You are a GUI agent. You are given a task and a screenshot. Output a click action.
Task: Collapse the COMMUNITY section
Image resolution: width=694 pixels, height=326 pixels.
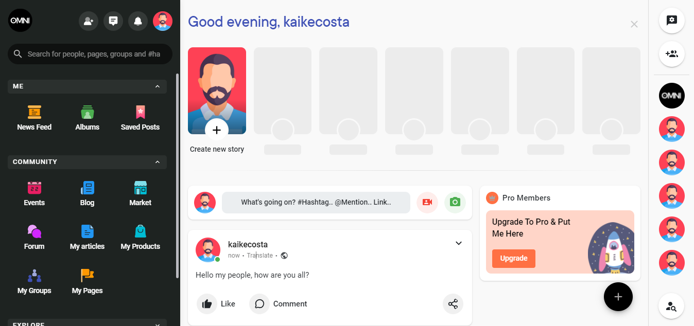158,162
